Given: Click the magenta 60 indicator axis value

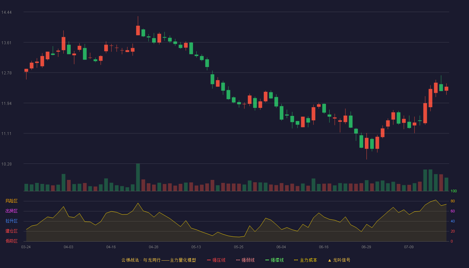Looking at the screenshot, I should pyautogui.click(x=453, y=211).
